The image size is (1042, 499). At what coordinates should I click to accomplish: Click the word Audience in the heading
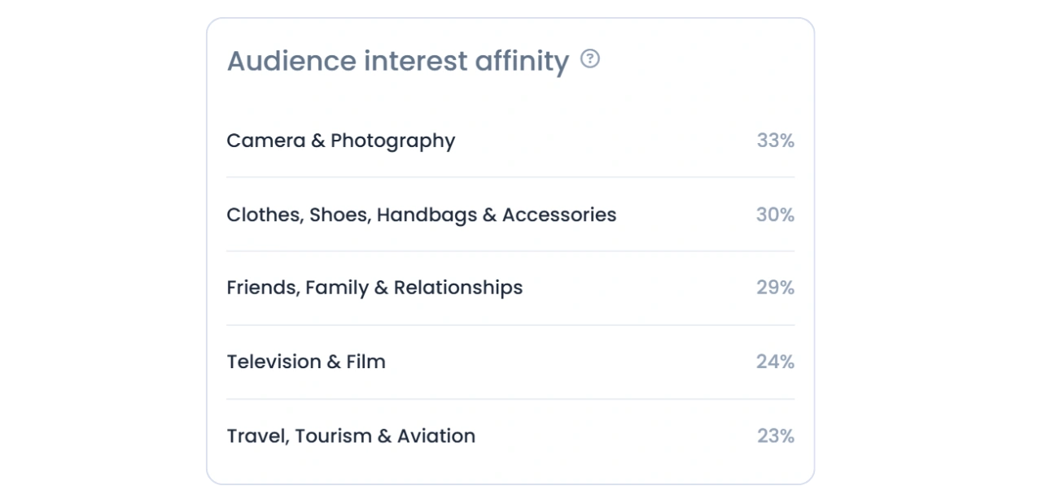coord(291,61)
